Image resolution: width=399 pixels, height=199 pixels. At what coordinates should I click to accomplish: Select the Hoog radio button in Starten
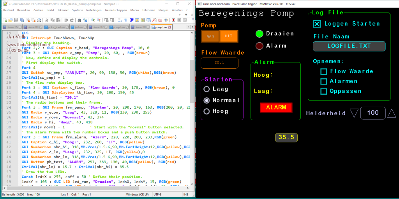tap(207, 111)
